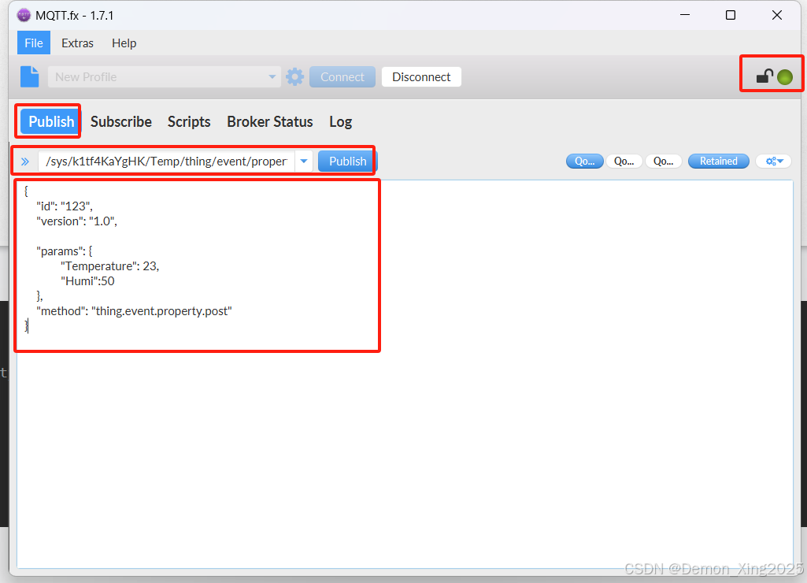
Task: Open the Extras menu
Action: [78, 43]
